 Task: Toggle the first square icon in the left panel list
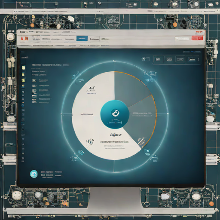34,80
